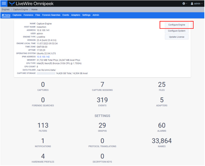Click the Home label in the breadcrumb
Image resolution: width=205 pixels, height=166 pixels.
coord(34,9)
